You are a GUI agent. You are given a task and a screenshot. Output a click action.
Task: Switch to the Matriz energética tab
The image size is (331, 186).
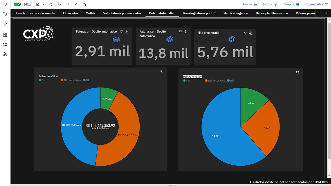click(x=235, y=13)
